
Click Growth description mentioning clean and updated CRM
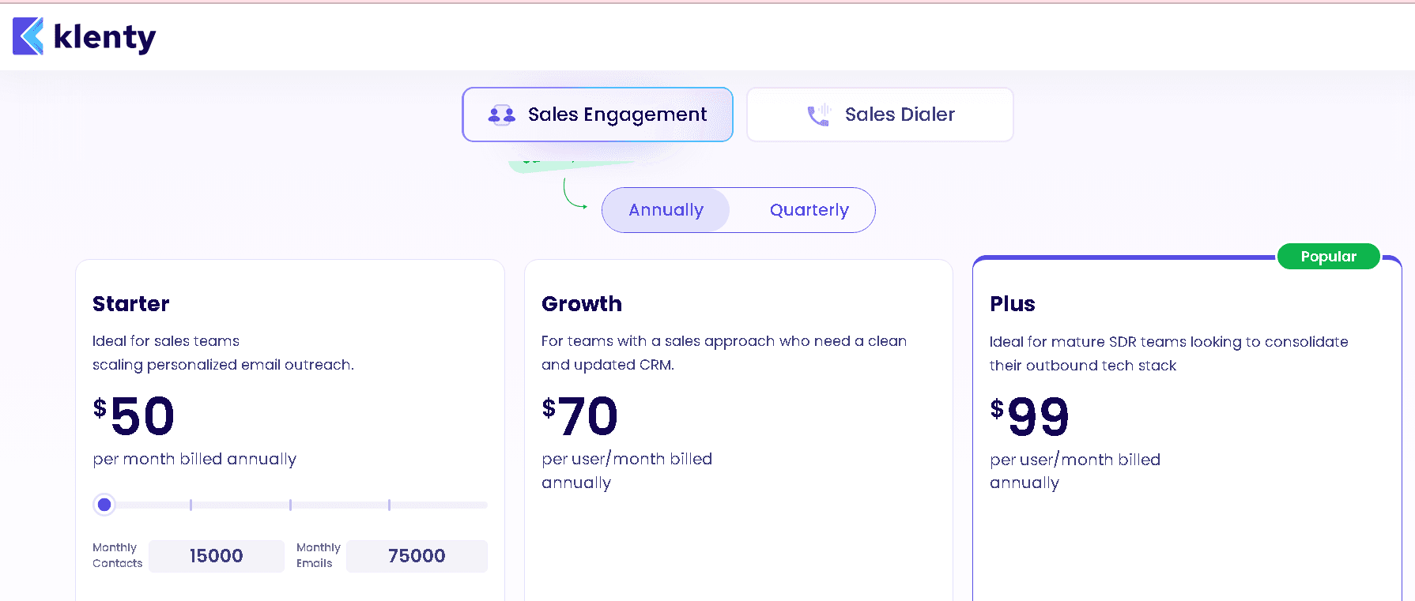click(x=724, y=353)
